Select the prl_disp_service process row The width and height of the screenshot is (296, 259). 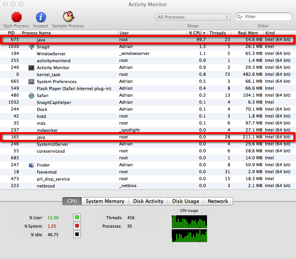coord(148,179)
